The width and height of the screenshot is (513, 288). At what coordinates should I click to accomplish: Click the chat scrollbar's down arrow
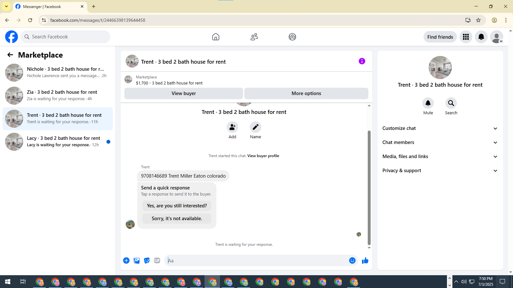click(369, 248)
